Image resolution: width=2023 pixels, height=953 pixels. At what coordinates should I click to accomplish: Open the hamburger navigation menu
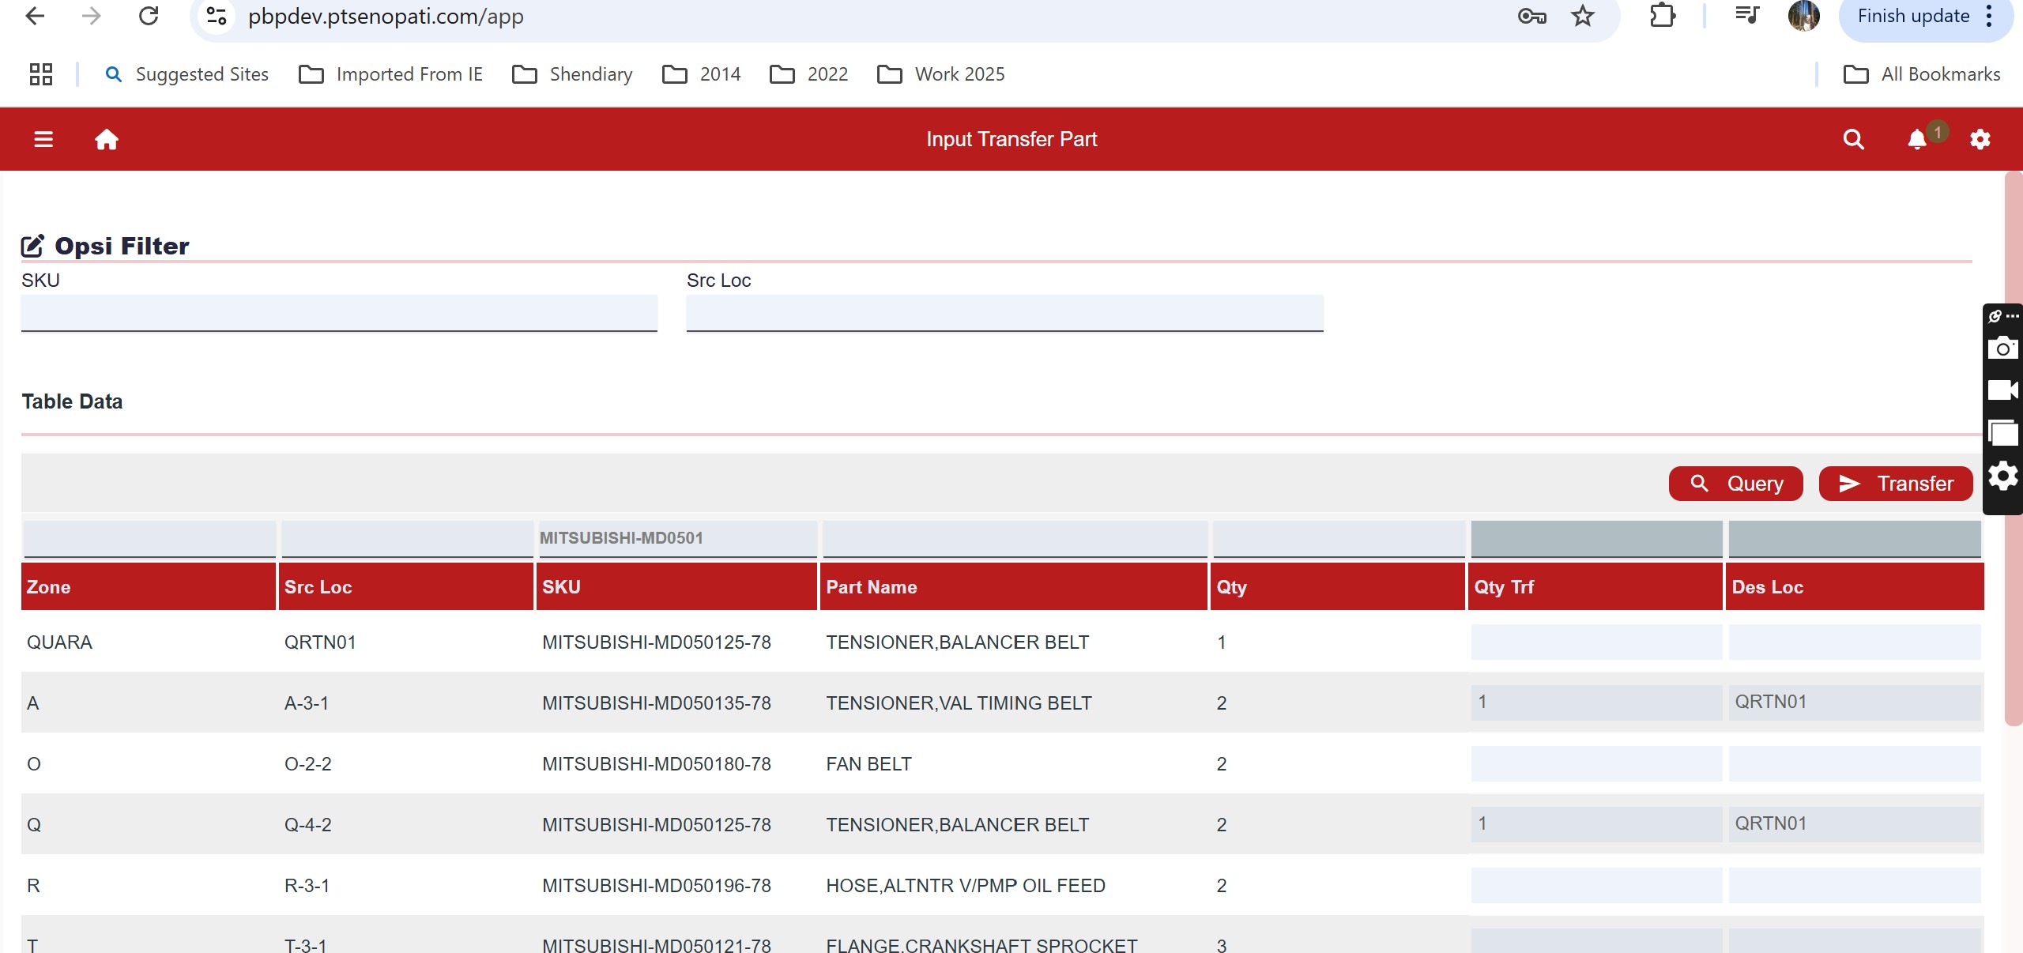click(x=43, y=139)
